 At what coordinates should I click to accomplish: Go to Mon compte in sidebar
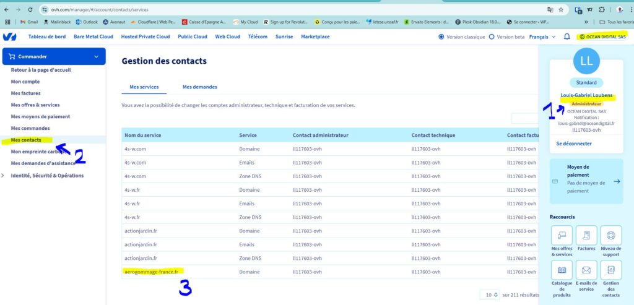coord(25,82)
